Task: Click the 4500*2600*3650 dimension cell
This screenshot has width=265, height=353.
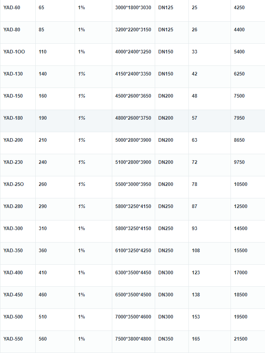Action: (133, 96)
